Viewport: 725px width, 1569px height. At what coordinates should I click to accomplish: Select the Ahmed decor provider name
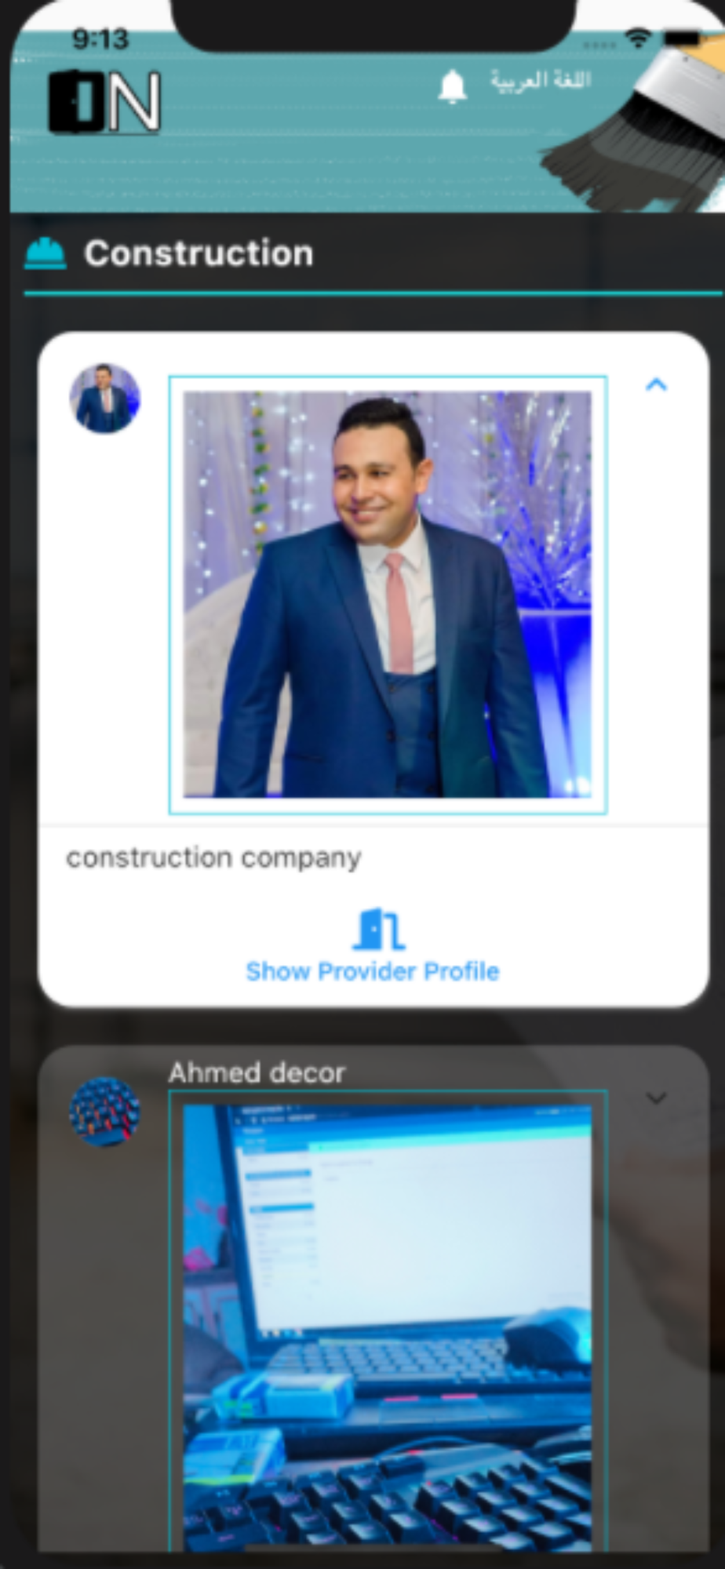(257, 1072)
